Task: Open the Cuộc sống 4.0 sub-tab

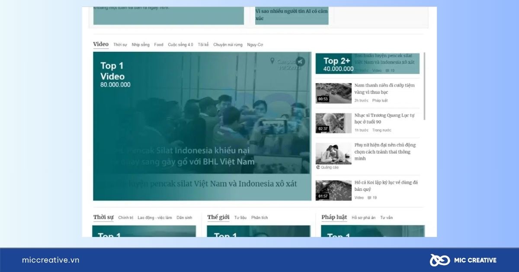Action: (x=180, y=44)
